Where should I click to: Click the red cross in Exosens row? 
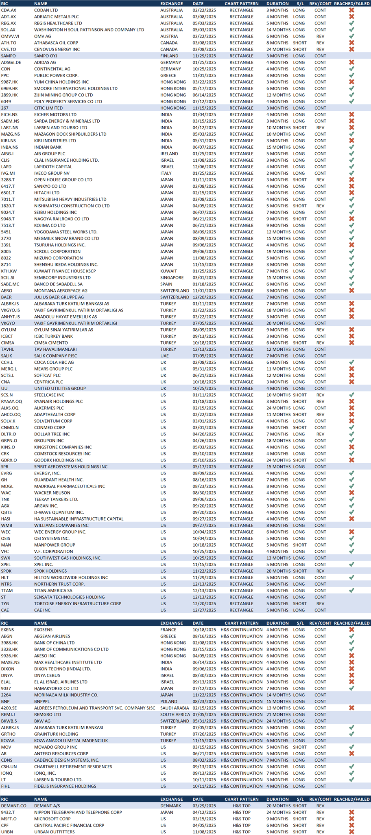point(351,630)
